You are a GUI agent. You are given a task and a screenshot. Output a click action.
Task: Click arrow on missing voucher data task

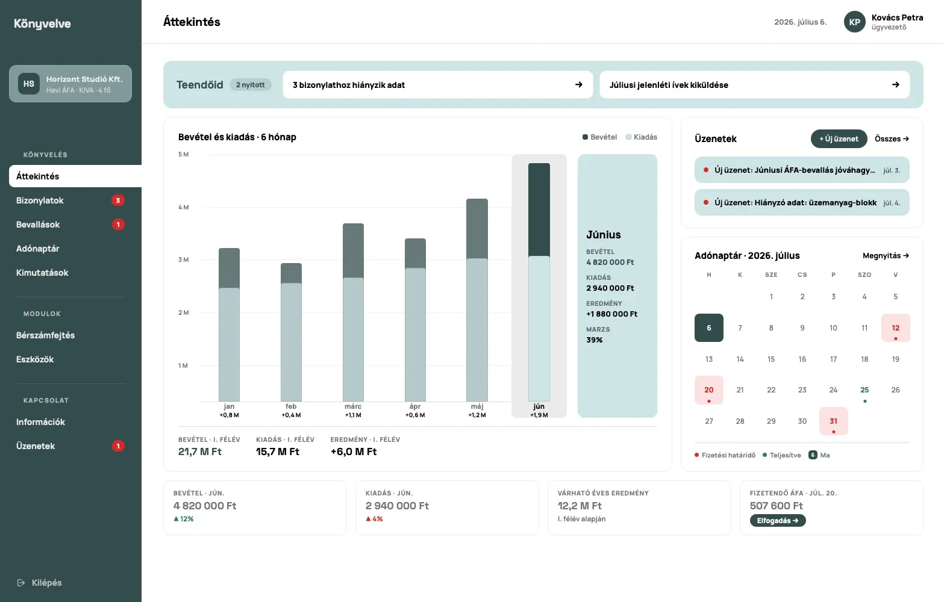(x=579, y=85)
